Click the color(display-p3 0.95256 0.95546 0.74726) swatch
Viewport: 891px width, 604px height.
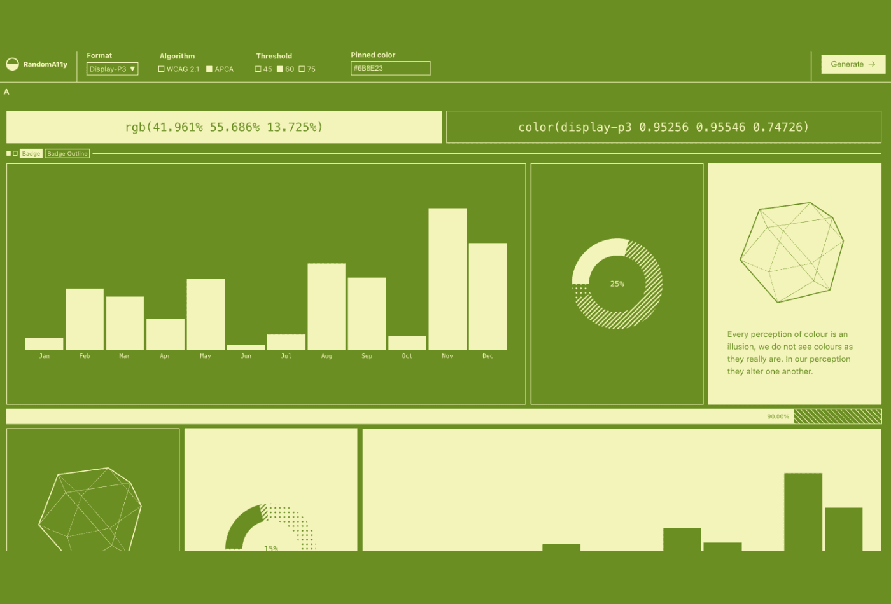[664, 127]
